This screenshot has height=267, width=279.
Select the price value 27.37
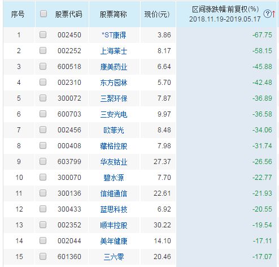point(162,162)
